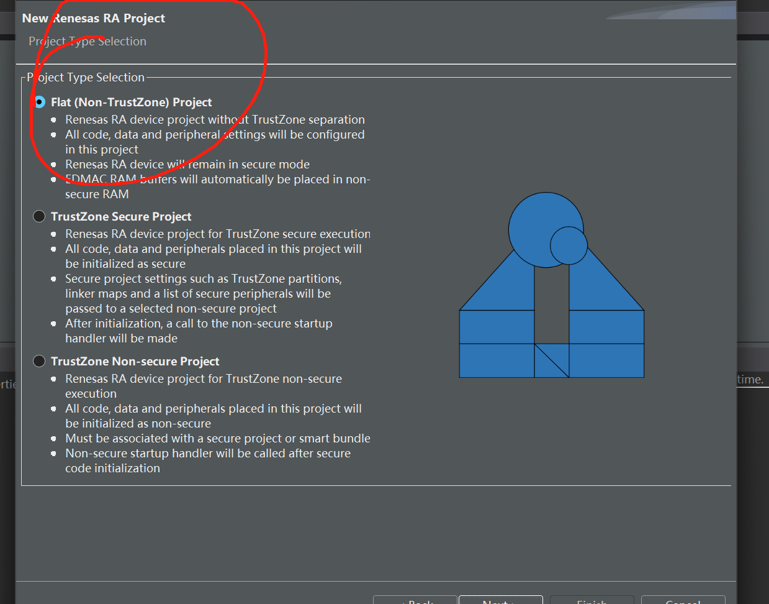Click the "be initialized as secure" line
This screenshot has height=604, width=769.
[125, 263]
